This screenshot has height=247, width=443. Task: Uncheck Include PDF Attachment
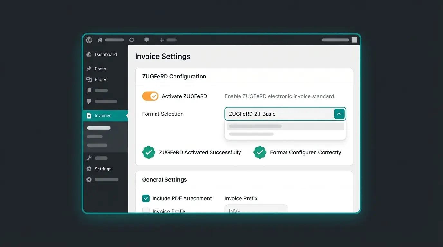[146, 198]
